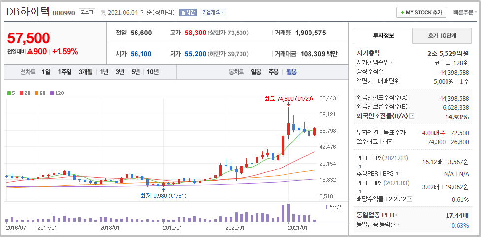Click the red up-triangle next to 900

[x=30, y=52]
